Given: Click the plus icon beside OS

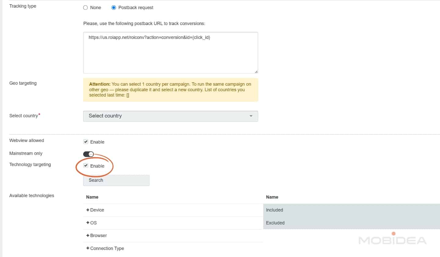Looking at the screenshot, I should coord(88,223).
